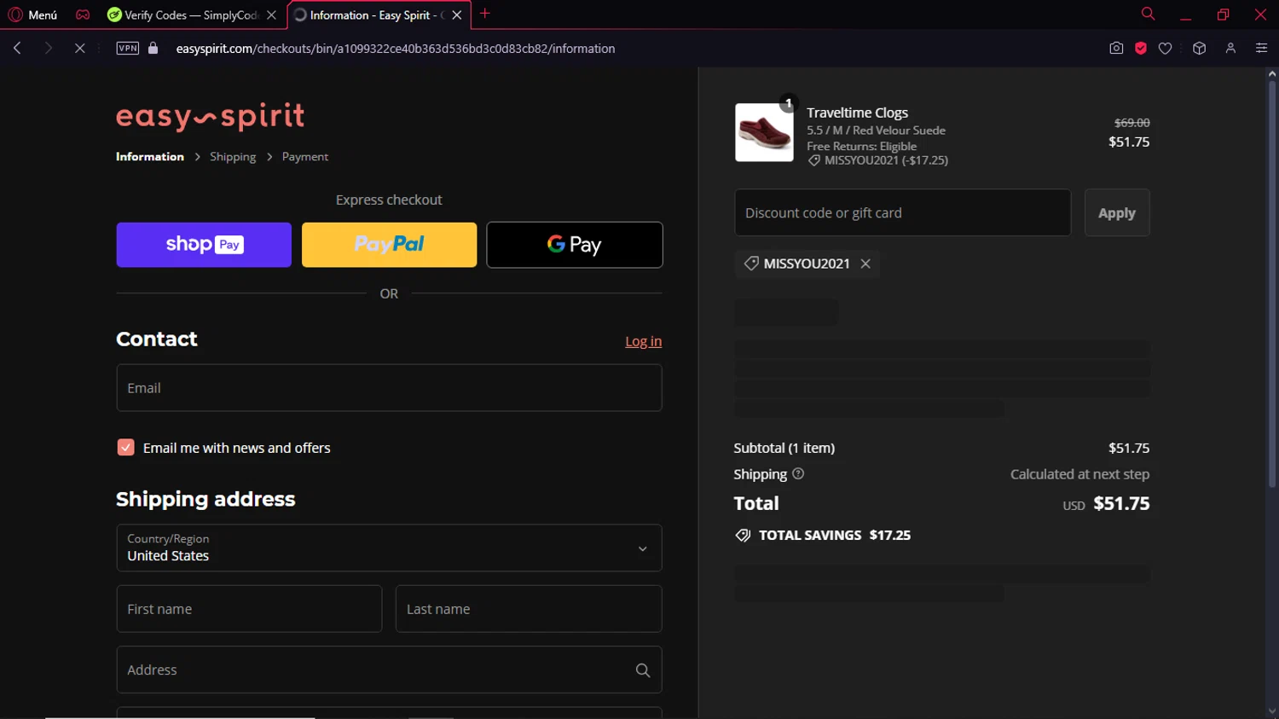This screenshot has height=719, width=1279.
Task: Focus the Last name field
Action: pyautogui.click(x=529, y=609)
